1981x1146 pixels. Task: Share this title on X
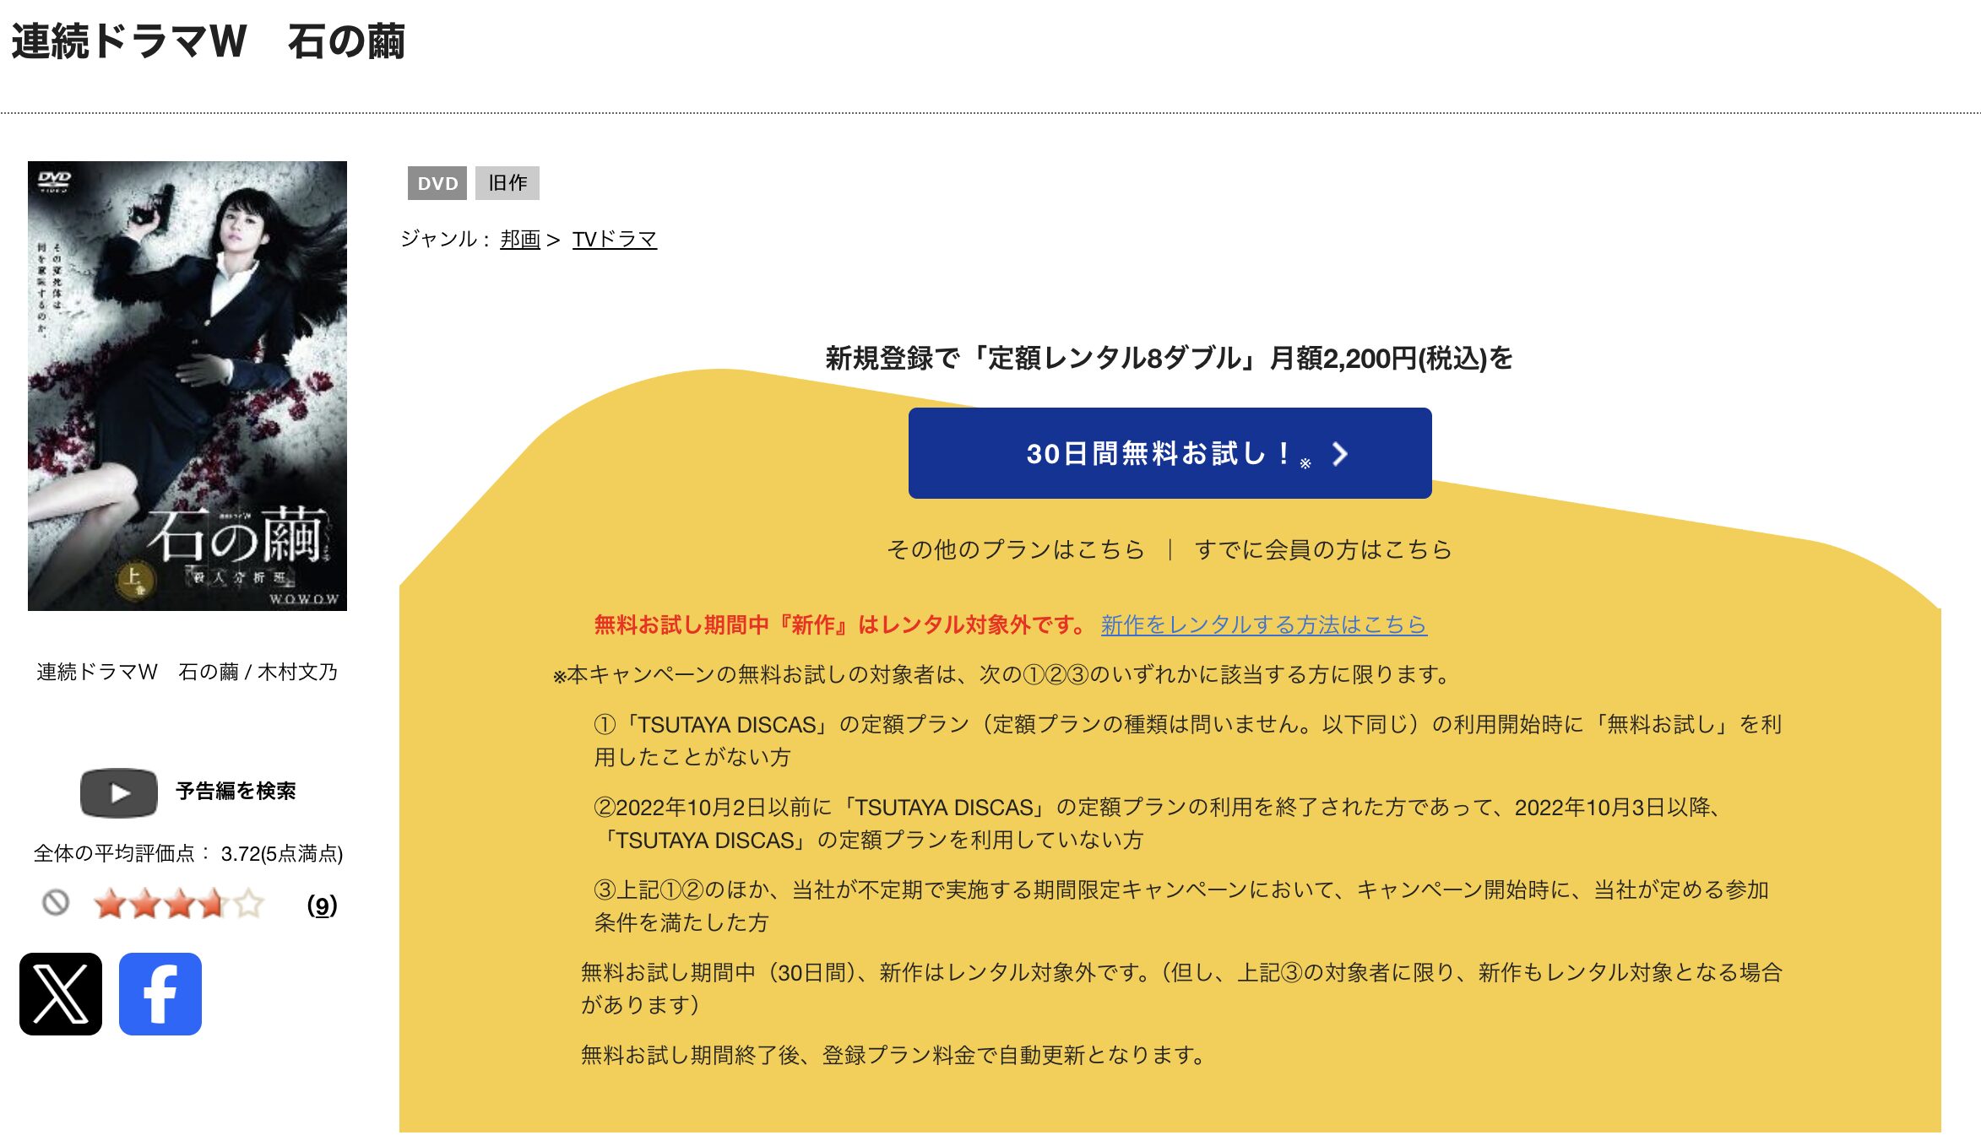click(61, 993)
